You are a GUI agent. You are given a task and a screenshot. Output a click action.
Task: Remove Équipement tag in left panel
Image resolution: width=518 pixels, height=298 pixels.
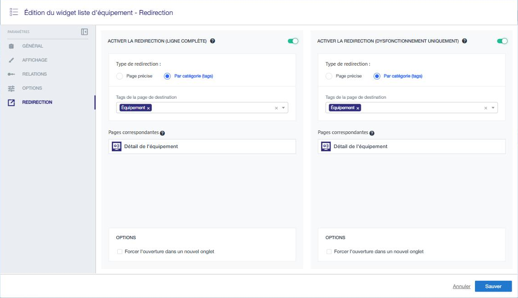pyautogui.click(x=149, y=108)
